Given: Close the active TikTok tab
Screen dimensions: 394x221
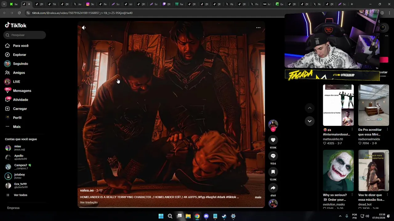Looking at the screenshot, I should pyautogui.click(x=29, y=4).
